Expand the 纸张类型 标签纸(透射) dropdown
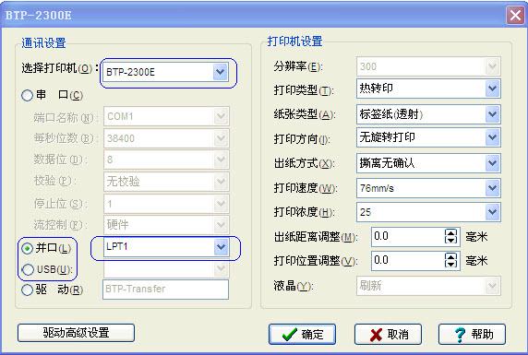The image size is (528, 355). pos(492,114)
